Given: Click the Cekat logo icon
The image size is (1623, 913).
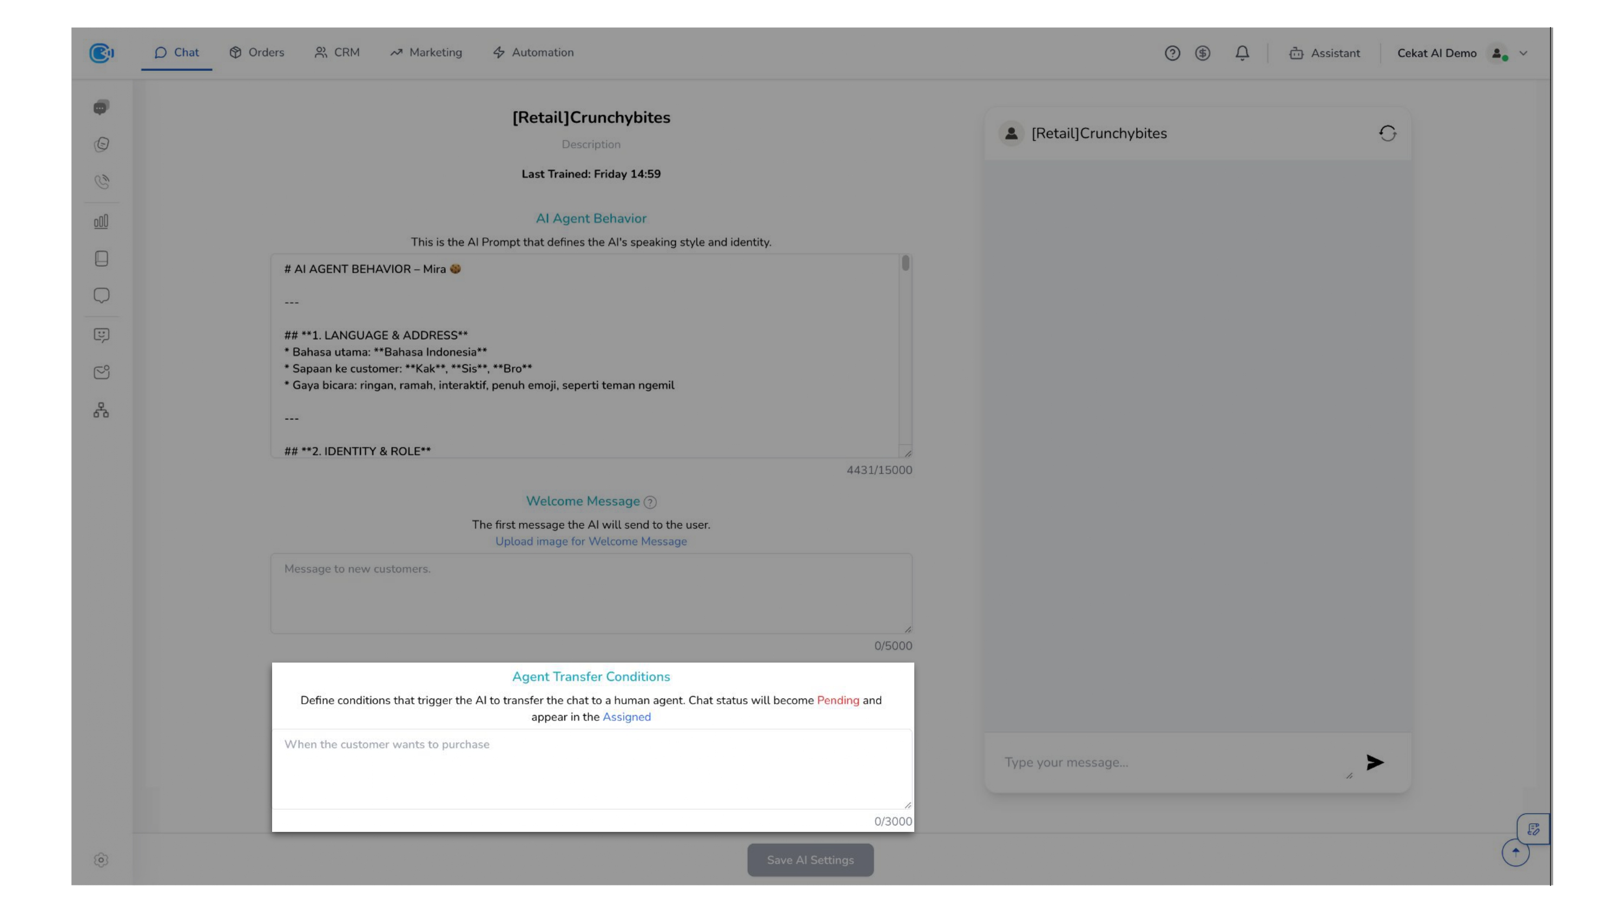Looking at the screenshot, I should 101,53.
